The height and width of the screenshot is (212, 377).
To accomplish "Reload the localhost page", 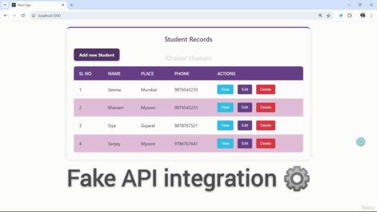I will point(23,16).
